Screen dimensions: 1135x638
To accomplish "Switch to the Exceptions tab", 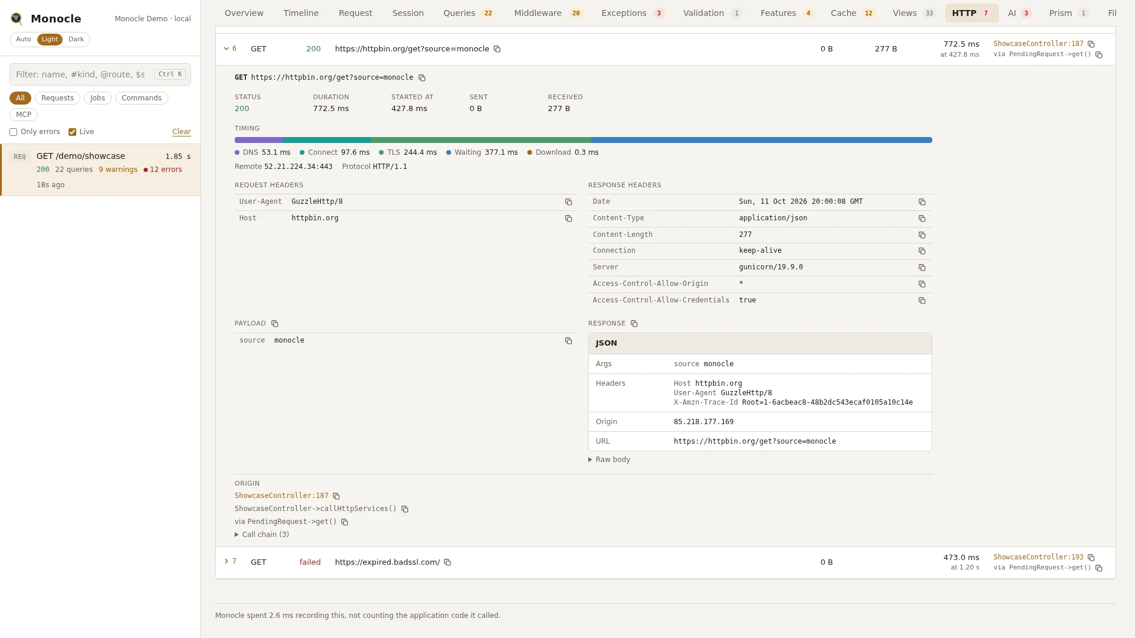I will coord(632,13).
